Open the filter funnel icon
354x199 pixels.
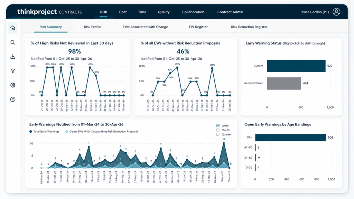tap(13, 71)
